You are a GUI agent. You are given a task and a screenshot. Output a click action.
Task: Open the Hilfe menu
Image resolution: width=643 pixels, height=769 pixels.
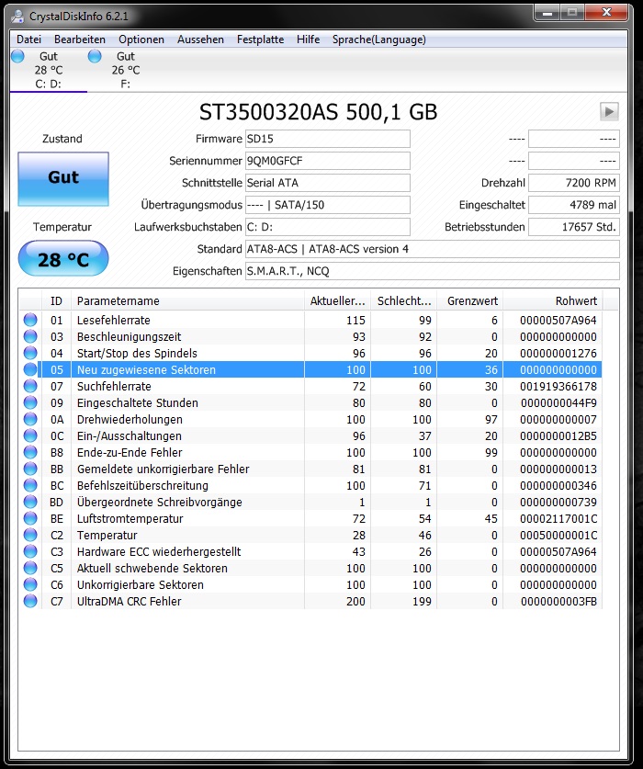[308, 40]
